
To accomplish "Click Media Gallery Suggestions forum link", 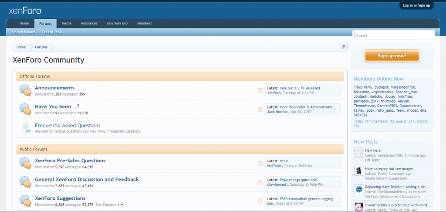I will (386, 178).
